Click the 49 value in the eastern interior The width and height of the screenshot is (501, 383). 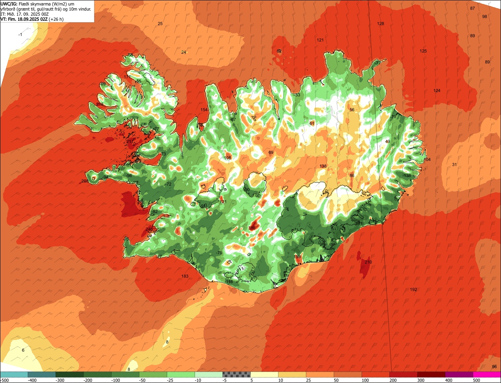tap(387, 141)
